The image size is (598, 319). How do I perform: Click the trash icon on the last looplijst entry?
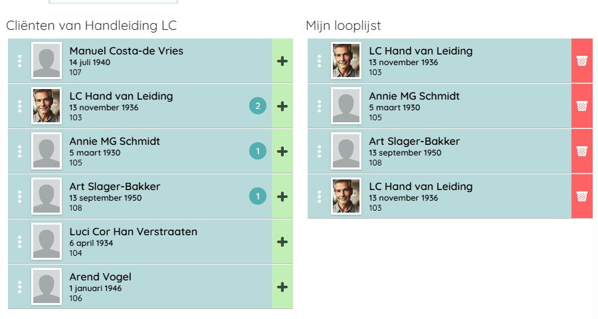(581, 197)
